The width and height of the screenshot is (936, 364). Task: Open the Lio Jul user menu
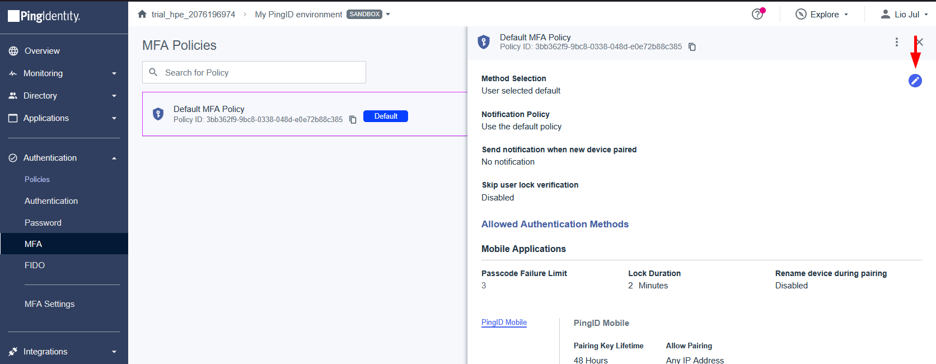(x=904, y=15)
